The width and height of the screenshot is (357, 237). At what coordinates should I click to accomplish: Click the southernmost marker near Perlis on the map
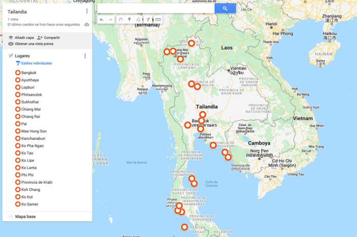click(185, 227)
